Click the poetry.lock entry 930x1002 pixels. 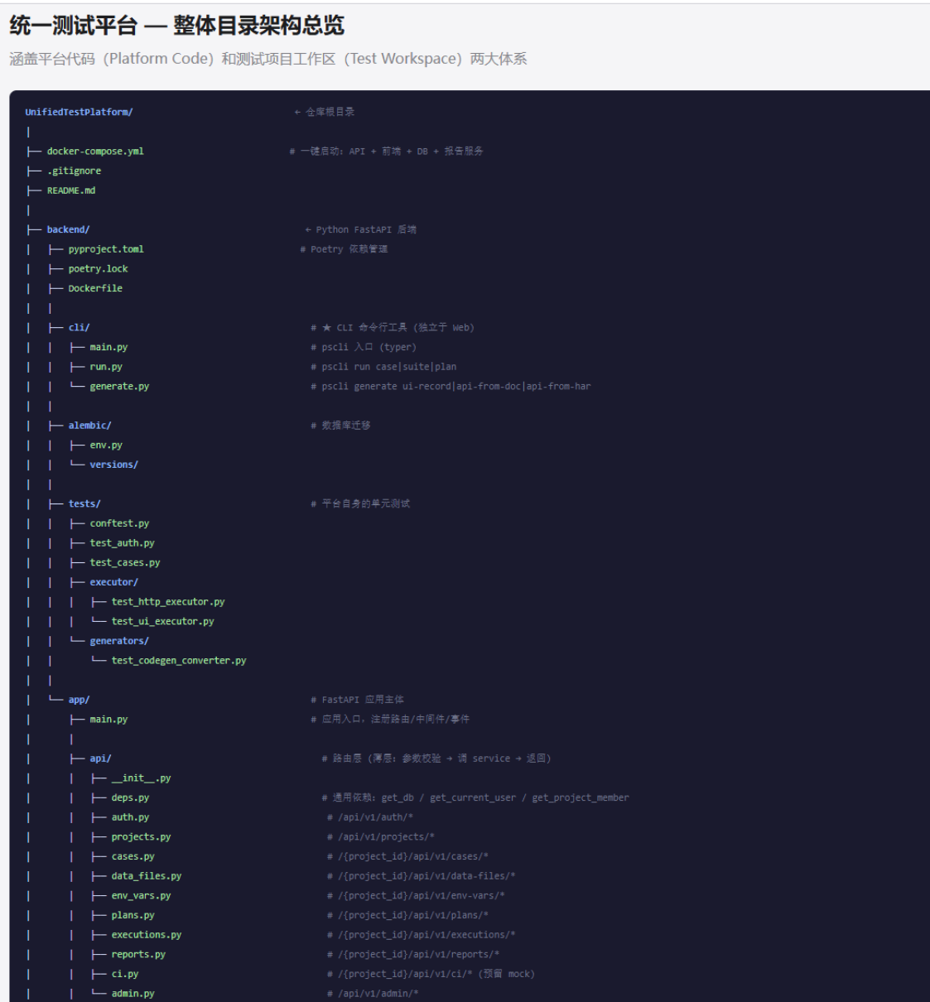point(98,269)
